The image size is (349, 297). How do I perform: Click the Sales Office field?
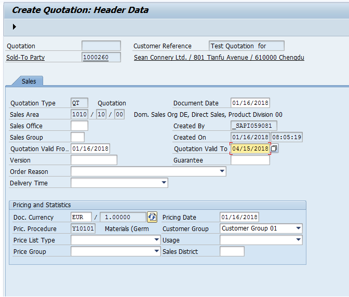(79, 126)
